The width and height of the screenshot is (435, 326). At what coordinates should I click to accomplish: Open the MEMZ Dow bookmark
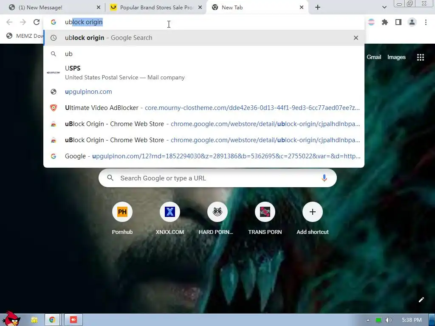click(25, 36)
